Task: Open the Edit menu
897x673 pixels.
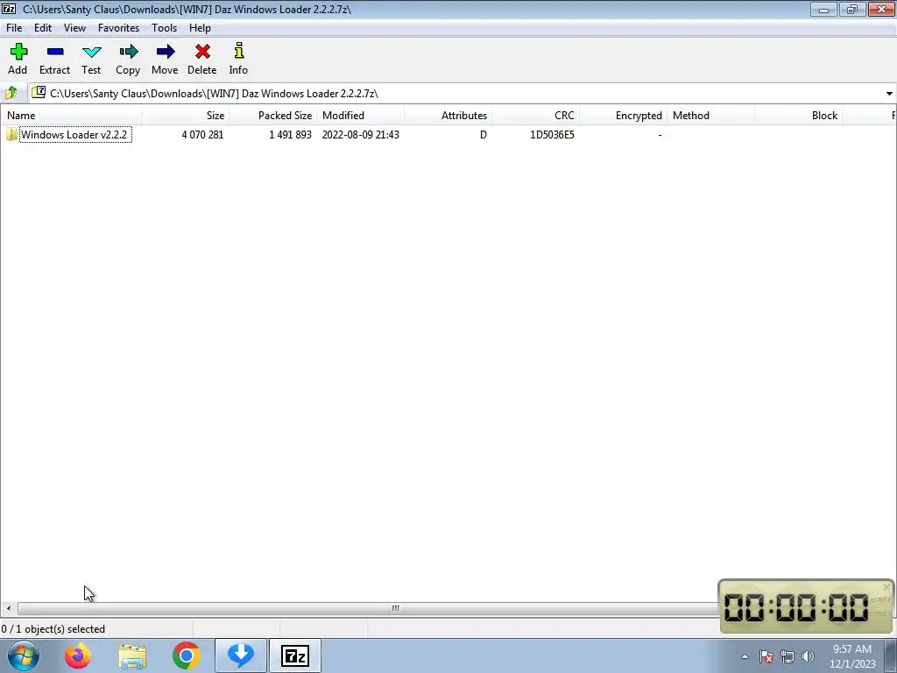Action: click(43, 27)
